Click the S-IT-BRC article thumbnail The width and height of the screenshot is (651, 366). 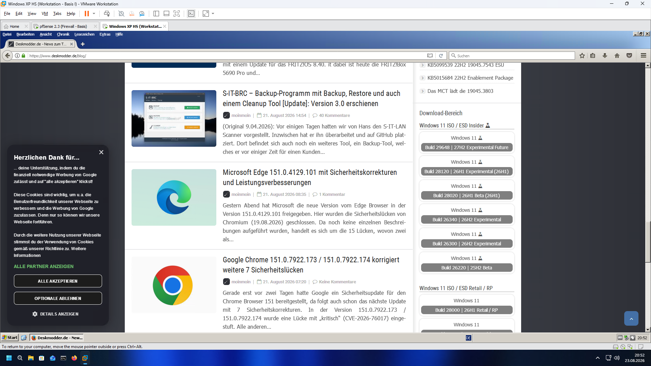[x=174, y=118]
